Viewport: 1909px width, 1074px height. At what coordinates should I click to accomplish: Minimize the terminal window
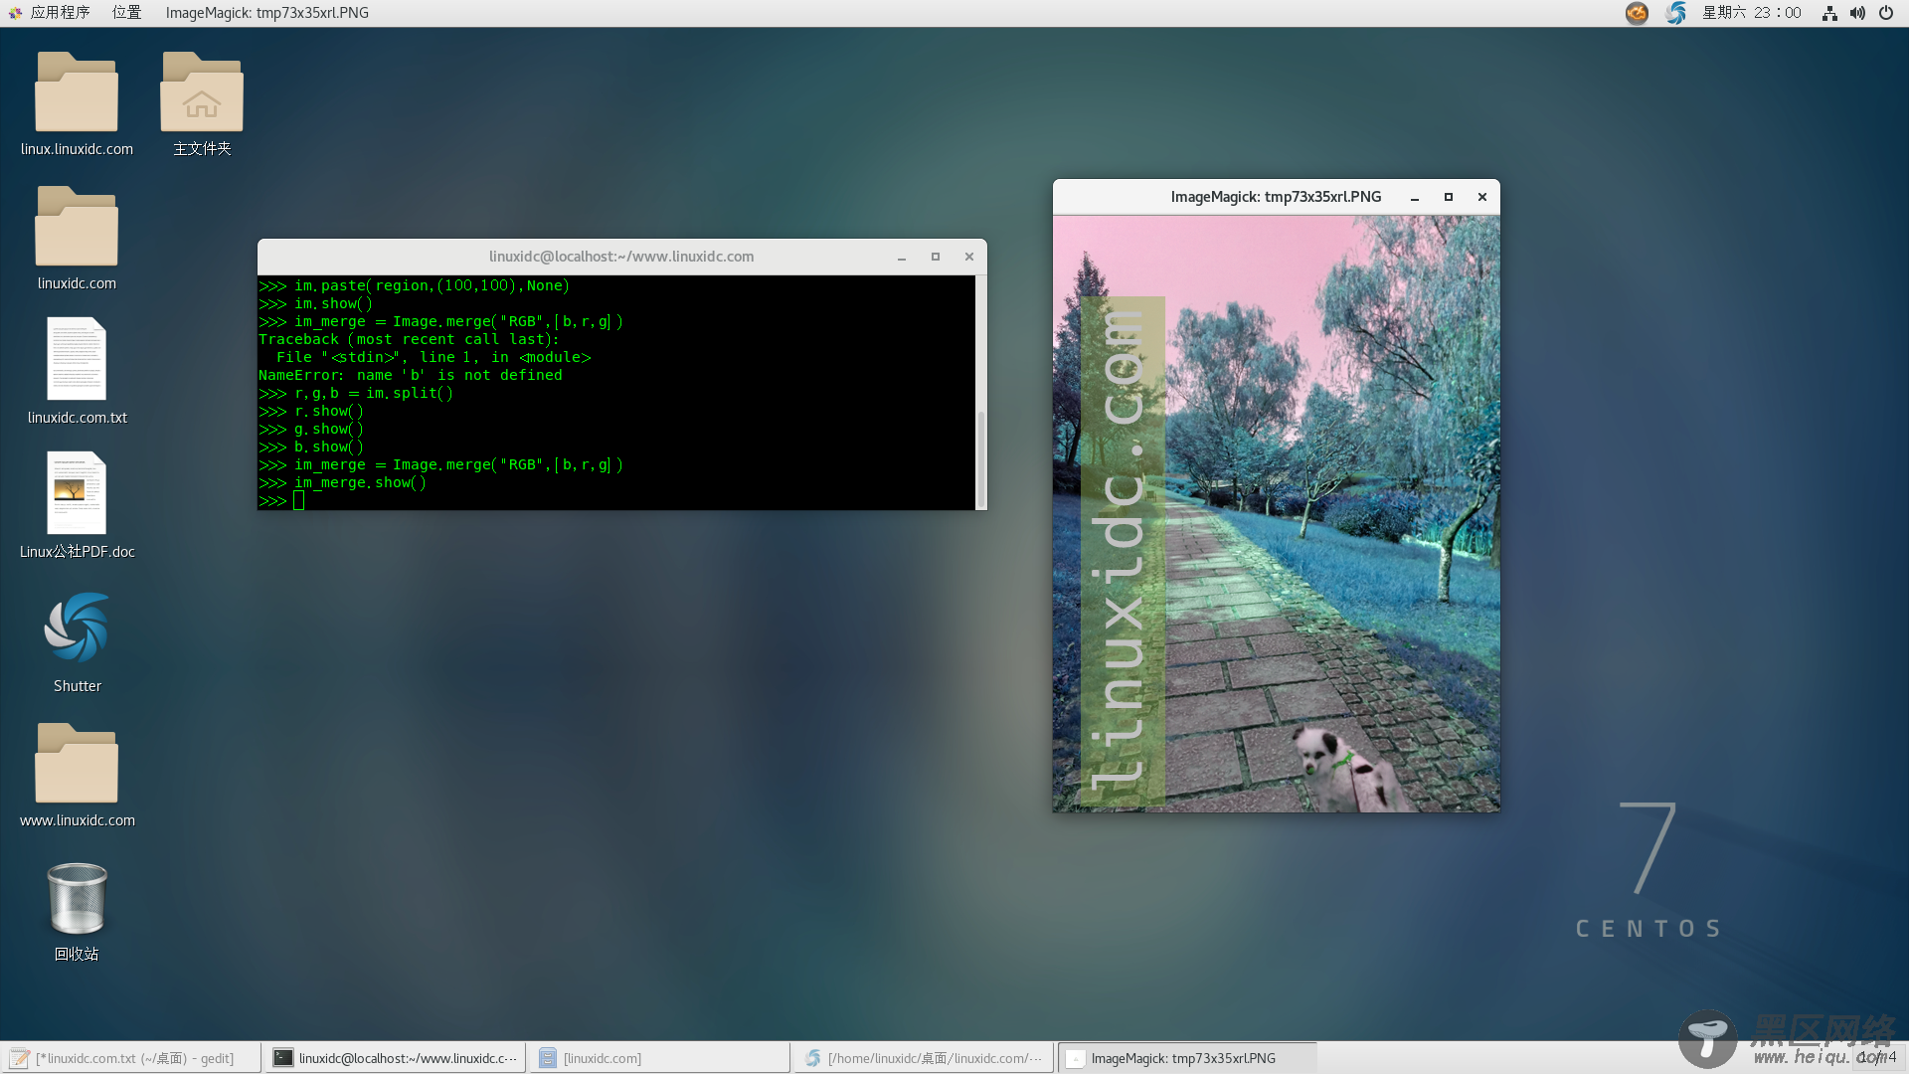(902, 257)
